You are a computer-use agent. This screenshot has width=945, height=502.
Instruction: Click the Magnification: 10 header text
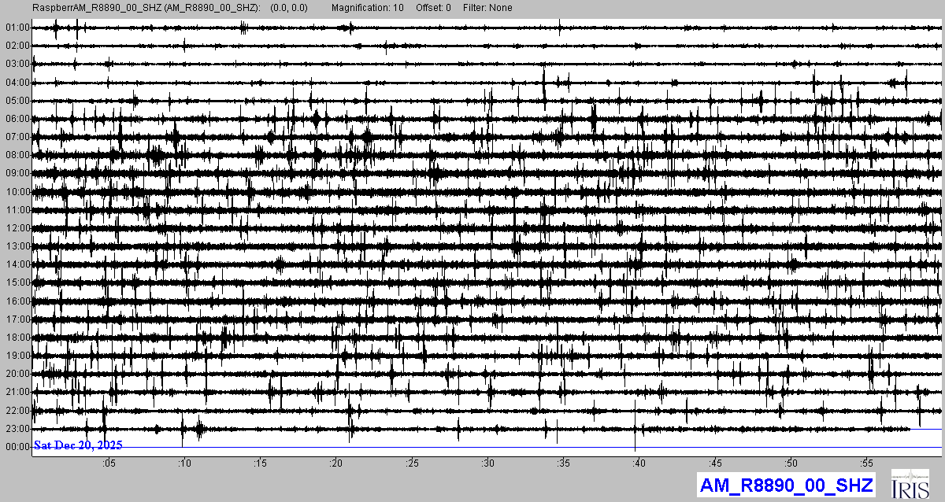tap(366, 8)
